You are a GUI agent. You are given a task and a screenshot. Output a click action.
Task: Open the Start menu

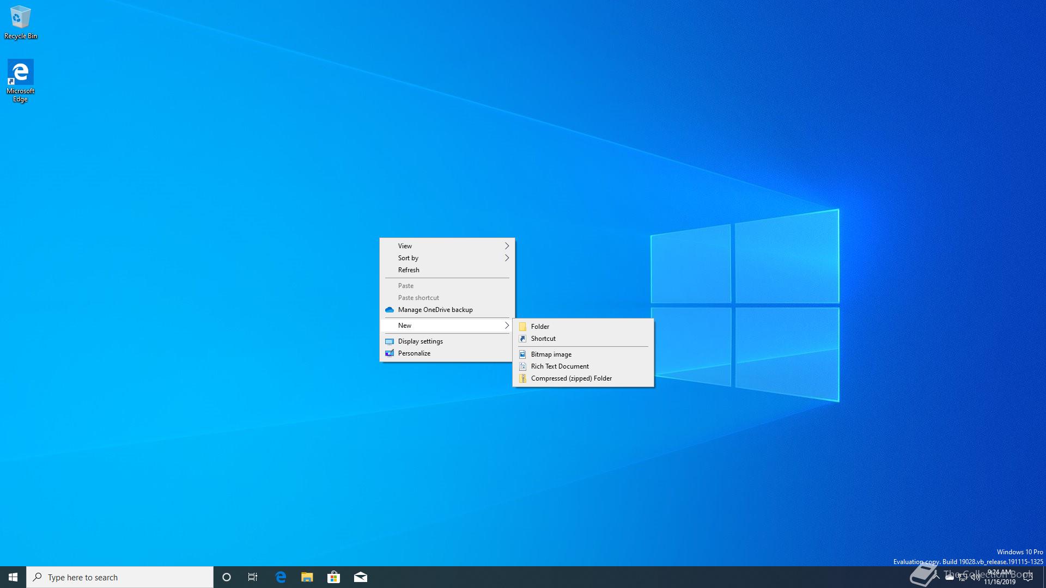[x=13, y=577]
